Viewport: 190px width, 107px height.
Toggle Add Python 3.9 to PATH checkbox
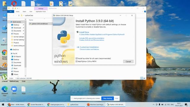coord(77,62)
